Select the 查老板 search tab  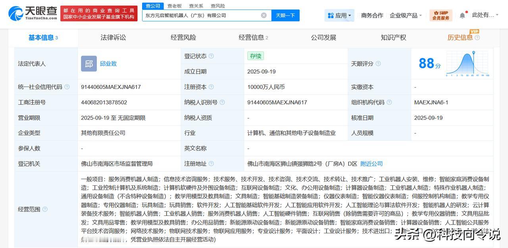[174, 6]
